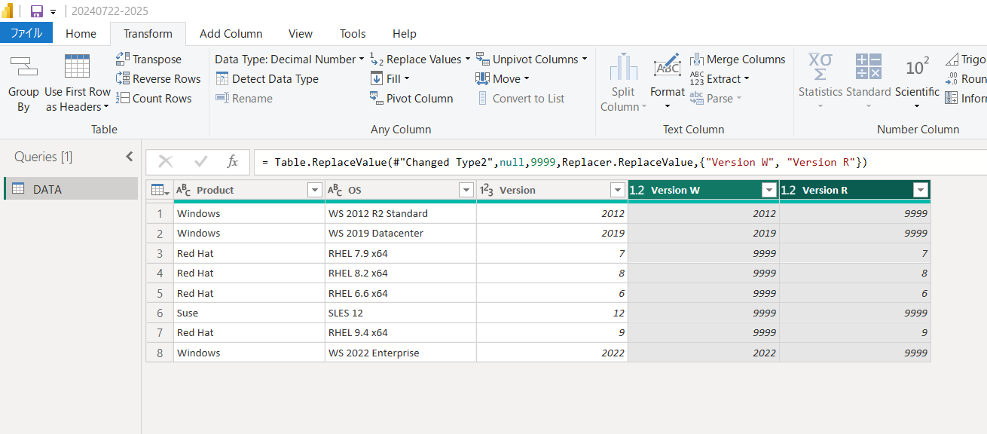The height and width of the screenshot is (434, 987).
Task: Click Count Rows
Action: [154, 98]
